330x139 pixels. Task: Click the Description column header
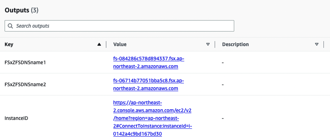(235, 44)
